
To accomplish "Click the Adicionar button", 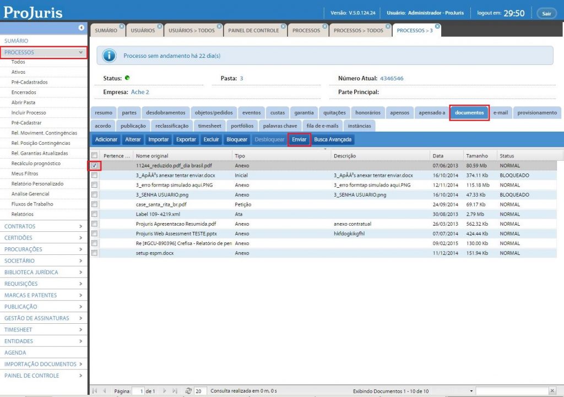I will (106, 139).
